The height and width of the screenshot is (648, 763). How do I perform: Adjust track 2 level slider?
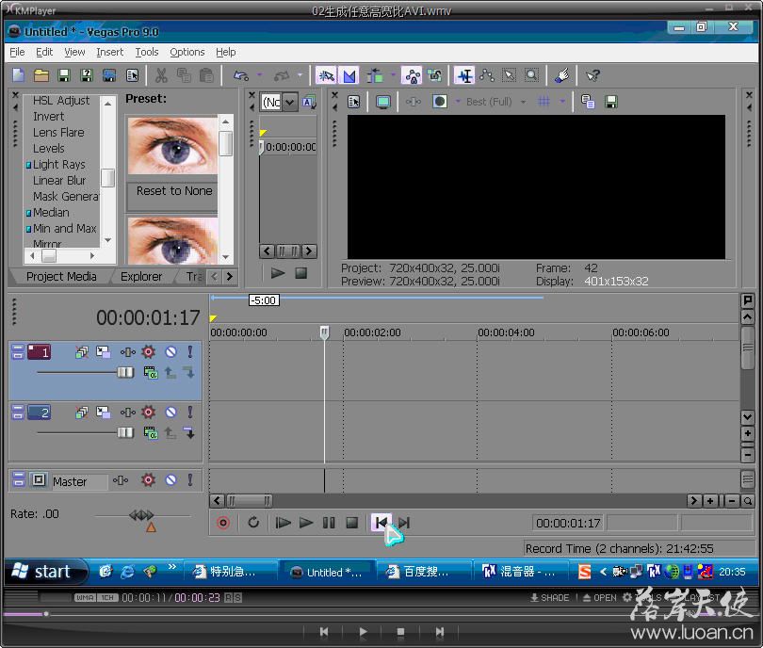tap(125, 432)
